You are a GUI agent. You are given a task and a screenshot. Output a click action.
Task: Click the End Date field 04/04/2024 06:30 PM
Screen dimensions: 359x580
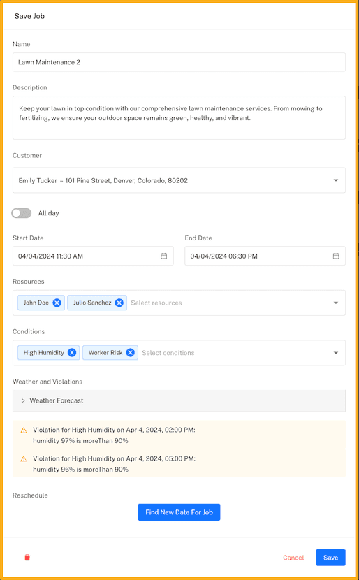point(265,256)
